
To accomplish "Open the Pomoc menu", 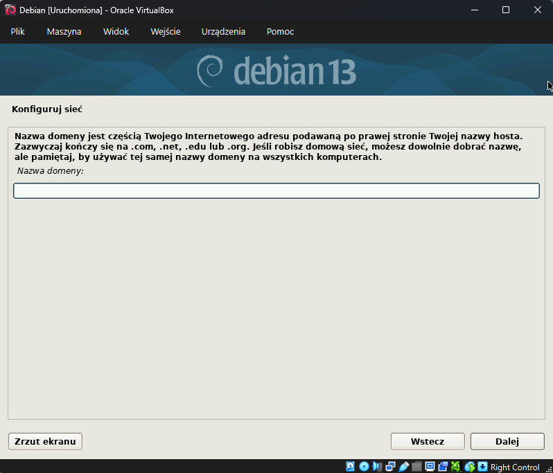I will (x=280, y=32).
